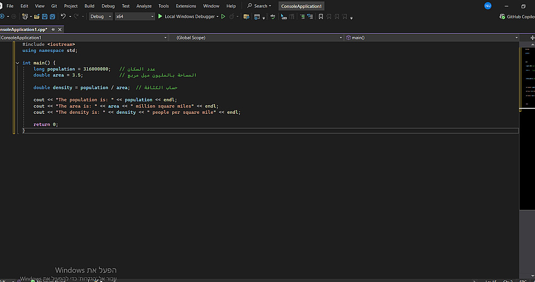Click the Undo arrow icon

(63, 17)
